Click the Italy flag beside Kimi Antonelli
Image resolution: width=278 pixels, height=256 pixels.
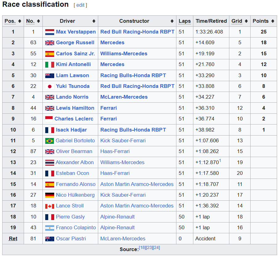pos(50,65)
